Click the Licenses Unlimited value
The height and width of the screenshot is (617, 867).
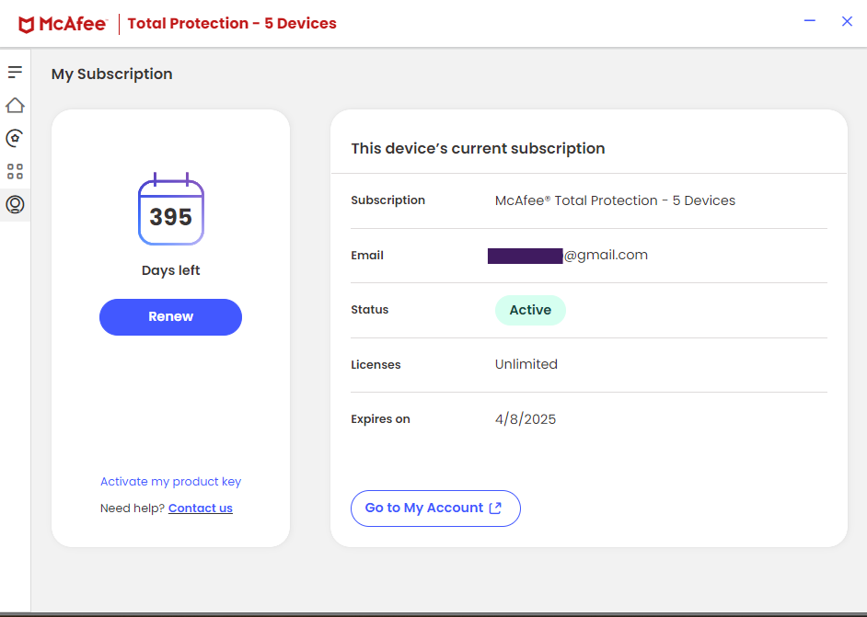click(526, 364)
